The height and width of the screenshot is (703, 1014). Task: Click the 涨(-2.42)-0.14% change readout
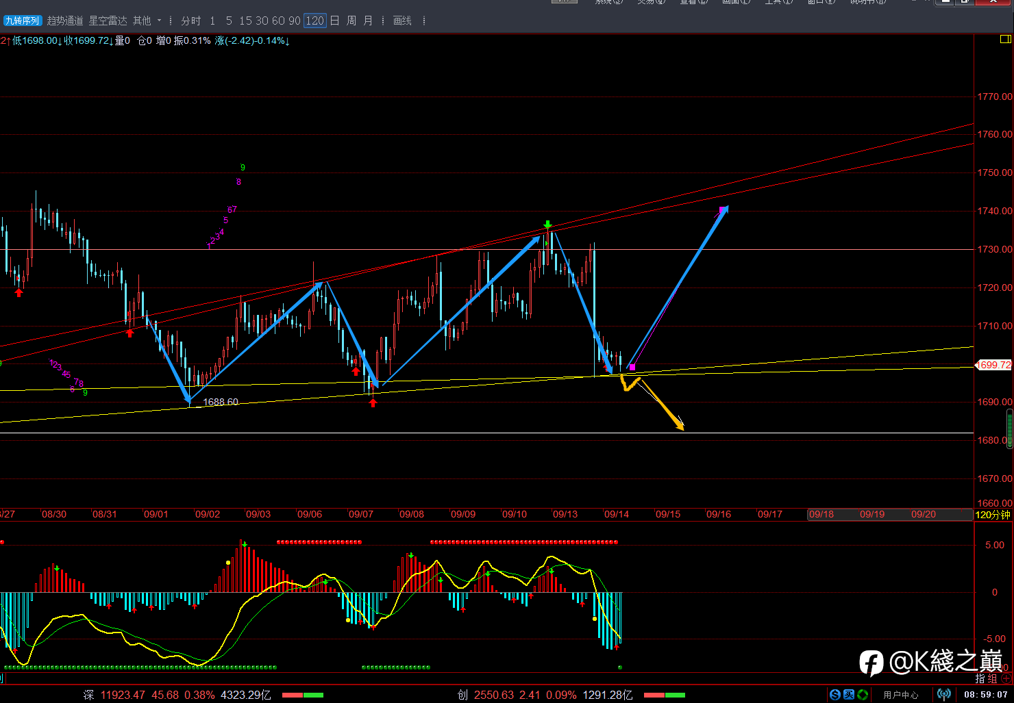coord(252,40)
